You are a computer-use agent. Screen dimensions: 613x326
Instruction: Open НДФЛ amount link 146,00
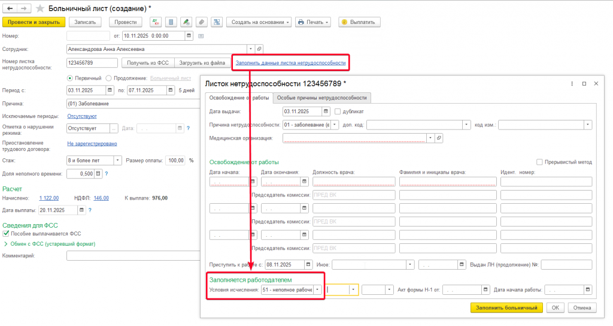coord(101,198)
